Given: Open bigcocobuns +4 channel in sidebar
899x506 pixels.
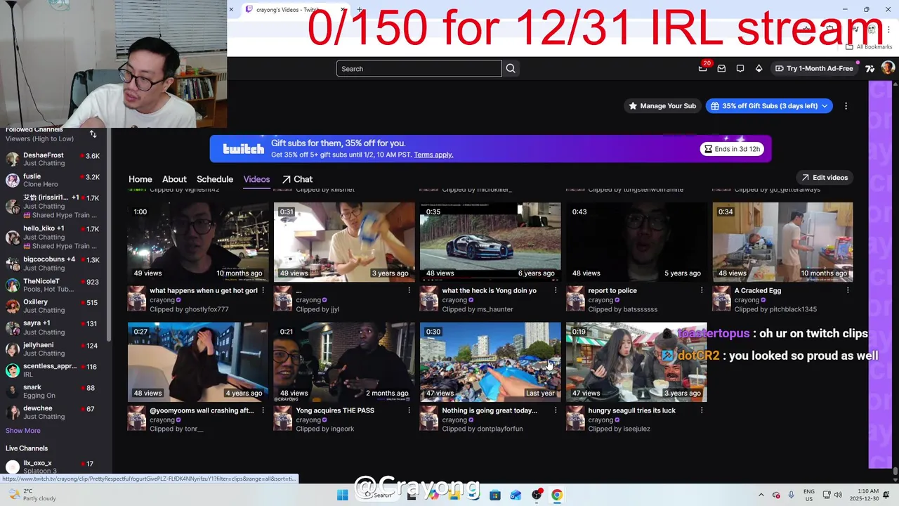Looking at the screenshot, I should pyautogui.click(x=56, y=263).
